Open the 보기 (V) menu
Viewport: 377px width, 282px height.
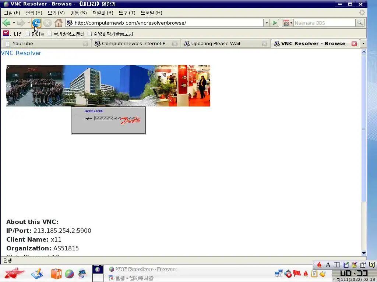[x=56, y=13]
